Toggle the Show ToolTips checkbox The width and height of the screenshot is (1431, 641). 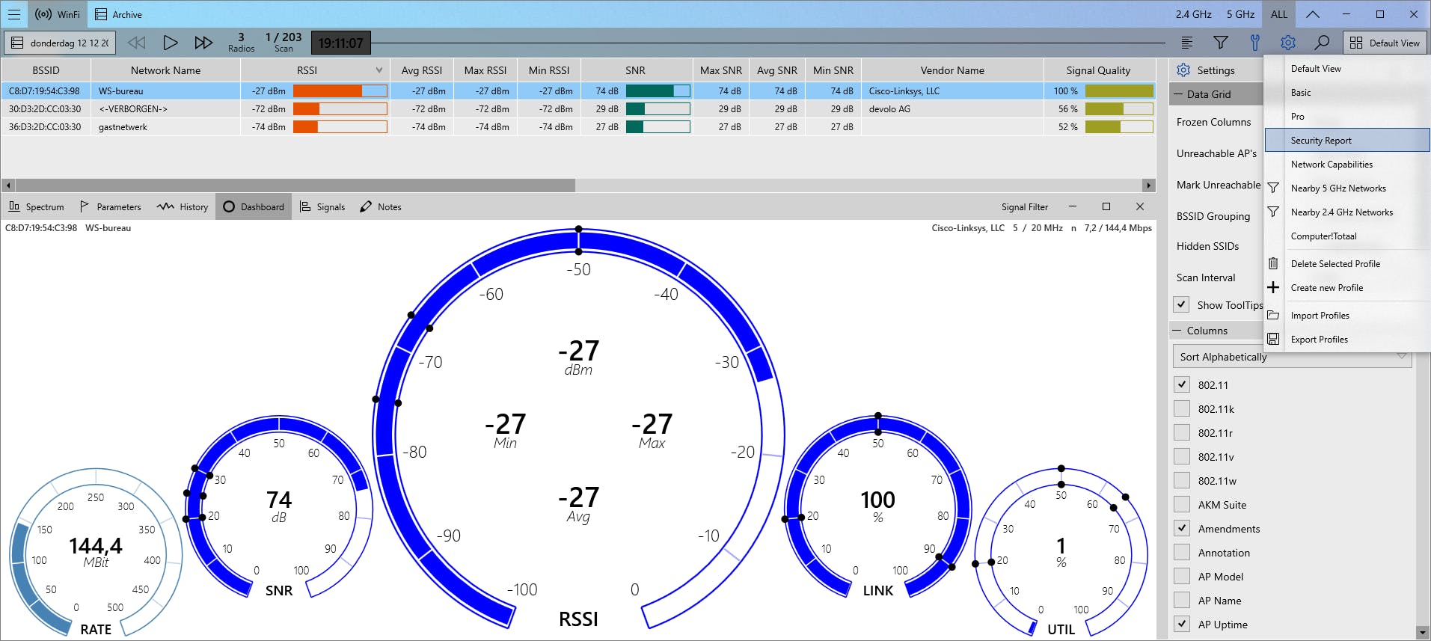(1181, 305)
